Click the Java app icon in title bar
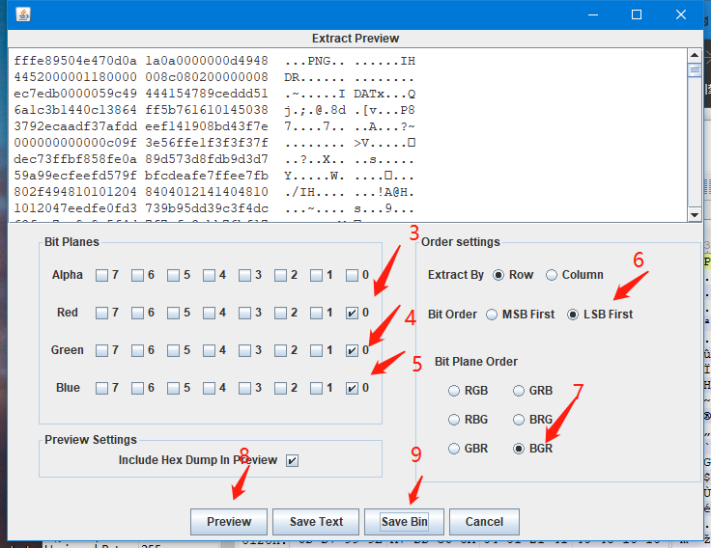Screen dimensions: 711x548 pos(22,14)
